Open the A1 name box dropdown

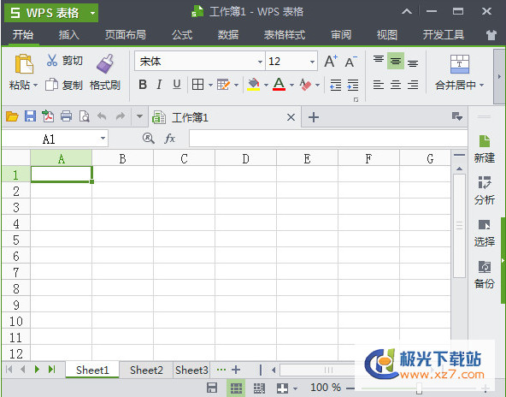tap(103, 139)
